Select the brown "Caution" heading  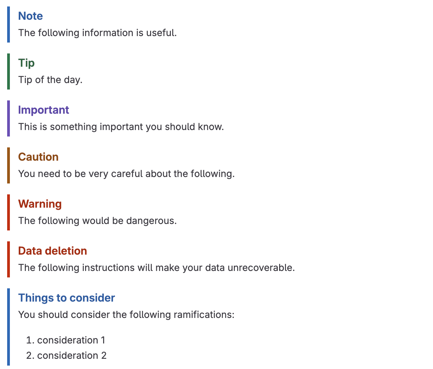(x=38, y=157)
